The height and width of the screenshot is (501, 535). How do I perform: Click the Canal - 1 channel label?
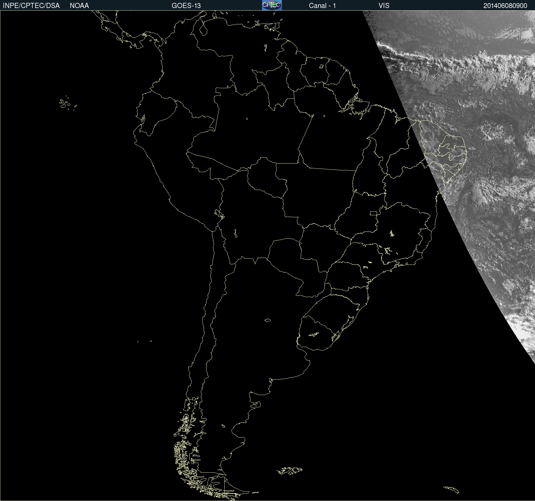pos(322,5)
